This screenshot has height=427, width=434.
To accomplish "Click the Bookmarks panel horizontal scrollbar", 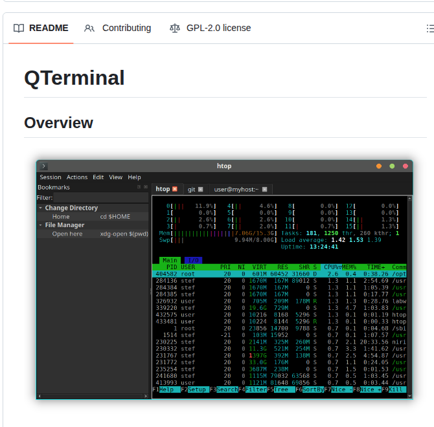I will pyautogui.click(x=93, y=396).
